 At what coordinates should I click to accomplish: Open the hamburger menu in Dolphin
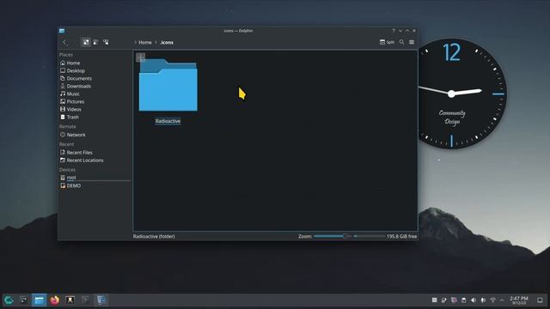pyautogui.click(x=412, y=42)
